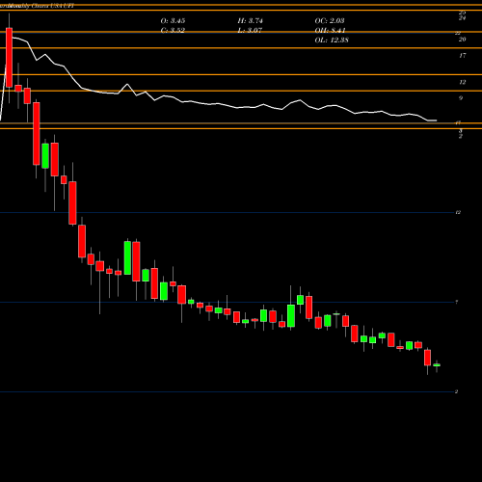
Task: Click the "OC: 2.03" readout
Action: [330, 21]
